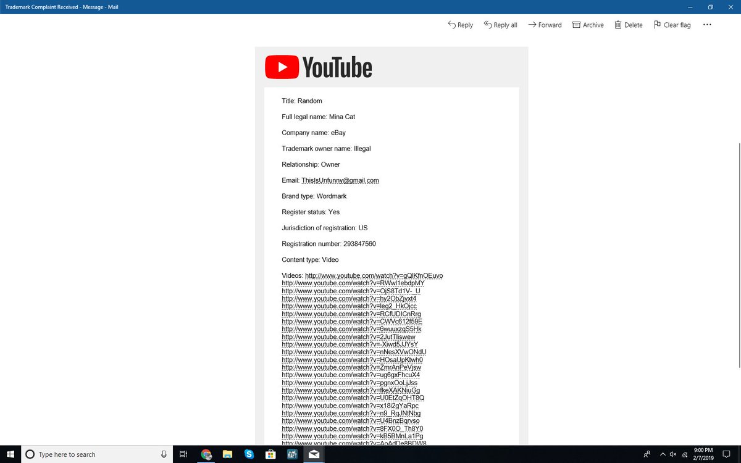This screenshot has width=741, height=463.
Task: Click 'Trademark owner name: Illegal' text
Action: (x=326, y=148)
